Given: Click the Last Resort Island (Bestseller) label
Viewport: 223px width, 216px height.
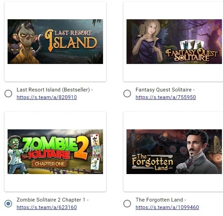Looking at the screenshot, I should (x=54, y=90).
